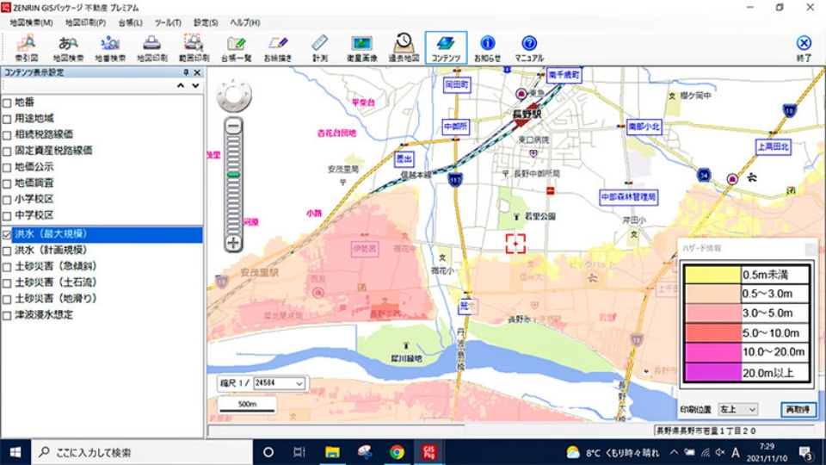
Task: Click the red crosshair center marker on map
Action: point(515,244)
